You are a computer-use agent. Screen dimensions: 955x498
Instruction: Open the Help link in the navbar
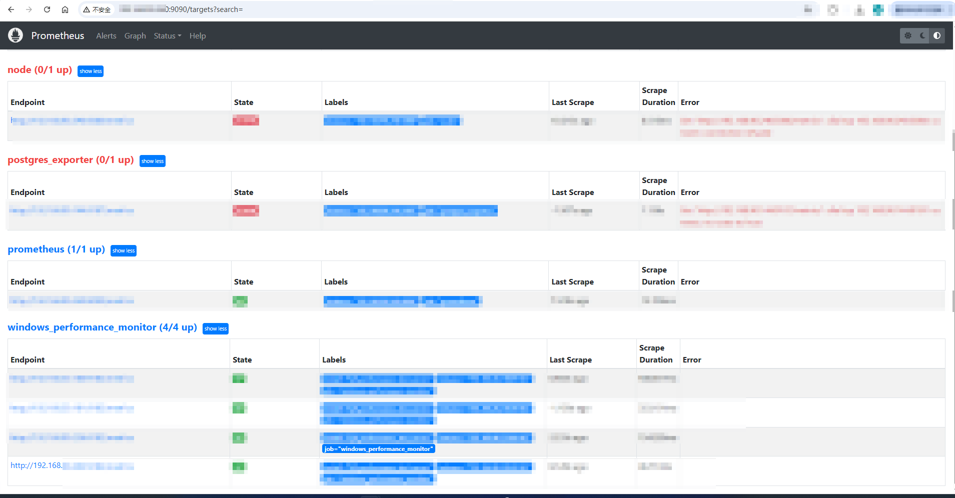click(198, 36)
